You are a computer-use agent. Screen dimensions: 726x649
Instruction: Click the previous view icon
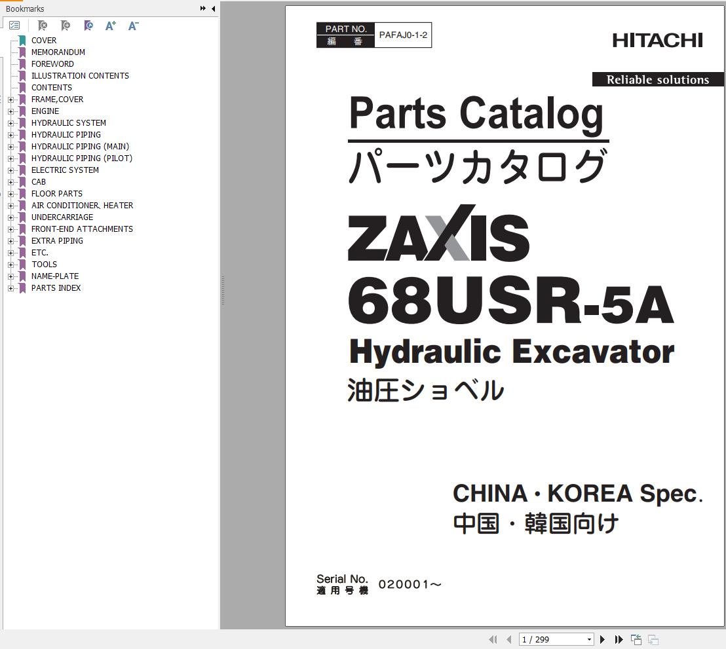tap(636, 639)
